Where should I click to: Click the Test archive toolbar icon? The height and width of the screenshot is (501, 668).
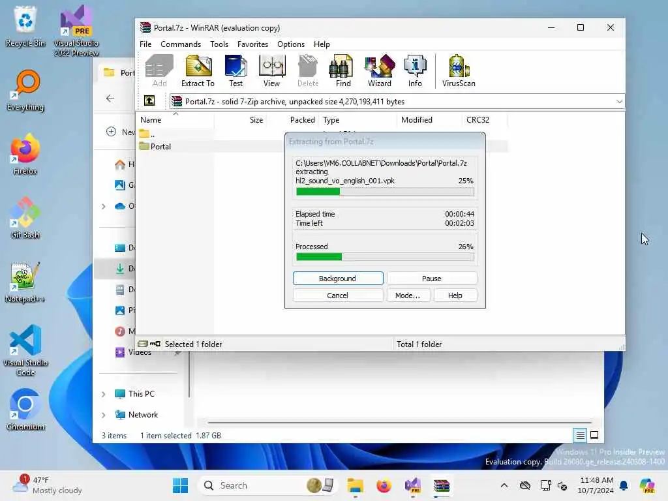(x=235, y=70)
